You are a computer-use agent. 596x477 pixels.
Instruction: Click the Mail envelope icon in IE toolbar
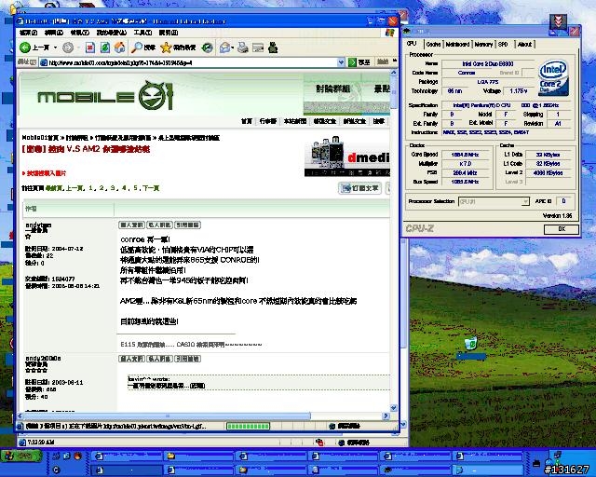(x=224, y=48)
